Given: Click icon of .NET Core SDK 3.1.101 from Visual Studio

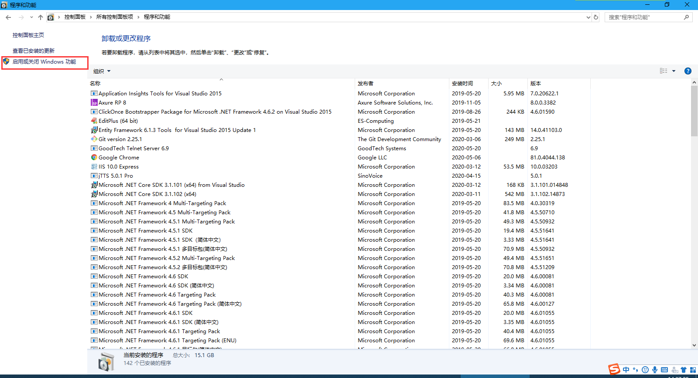Looking at the screenshot, I should click(x=94, y=185).
